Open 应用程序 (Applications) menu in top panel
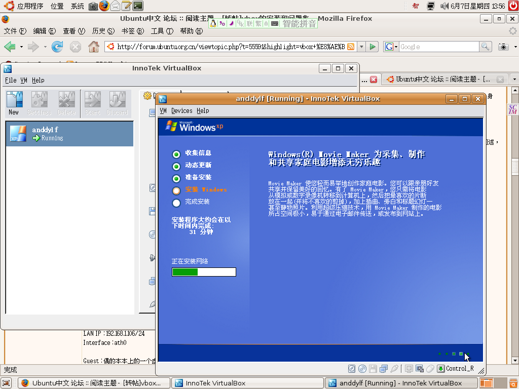 pos(23,6)
